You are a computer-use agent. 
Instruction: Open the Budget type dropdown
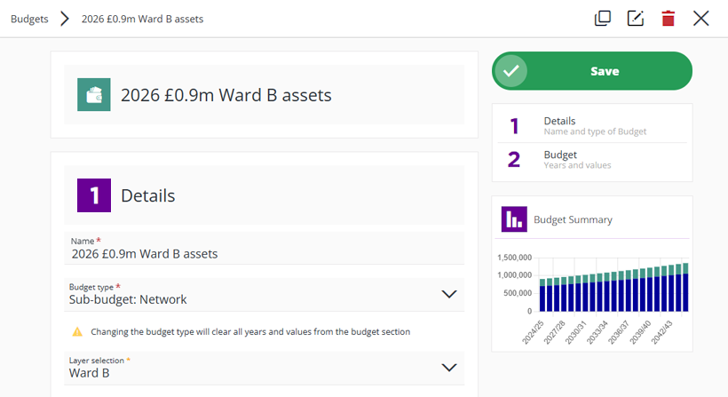[265, 294]
